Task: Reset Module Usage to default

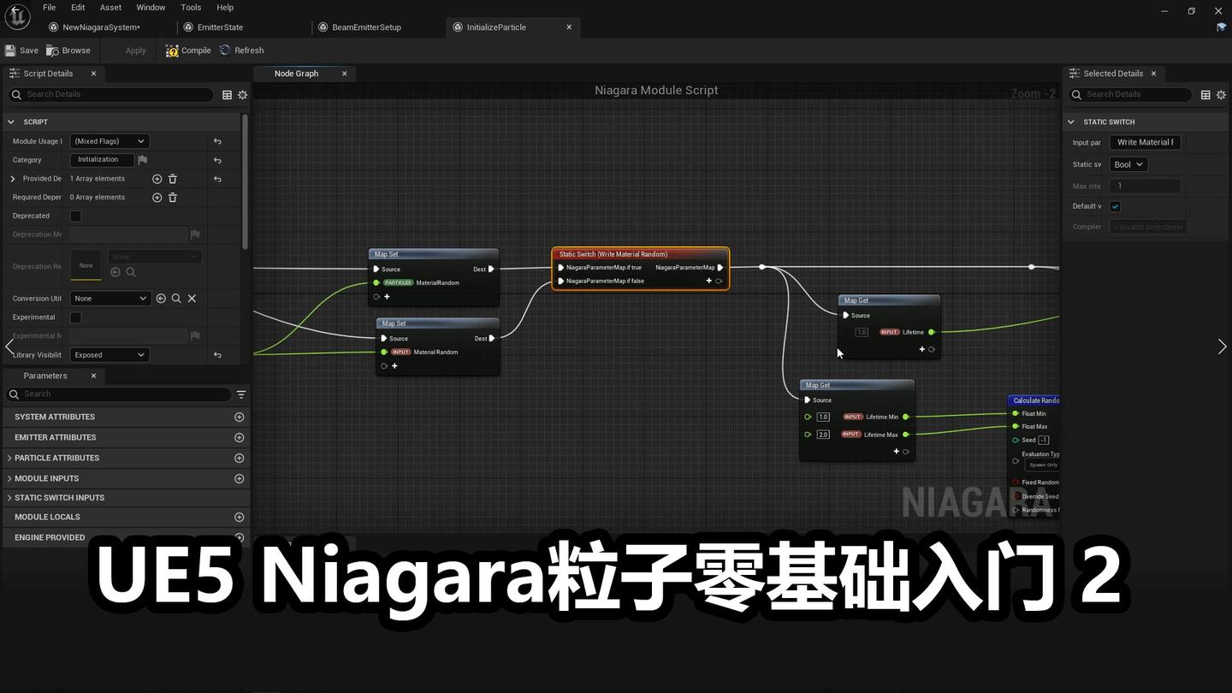Action: pos(217,141)
